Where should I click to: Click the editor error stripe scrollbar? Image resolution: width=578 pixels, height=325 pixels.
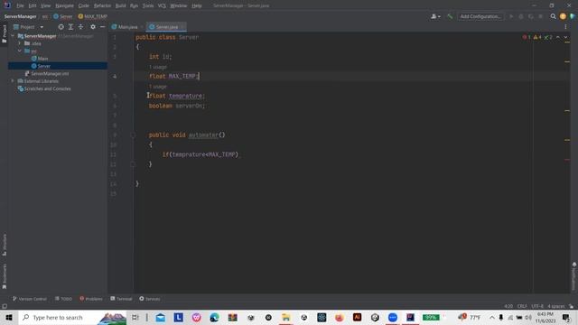(567, 162)
